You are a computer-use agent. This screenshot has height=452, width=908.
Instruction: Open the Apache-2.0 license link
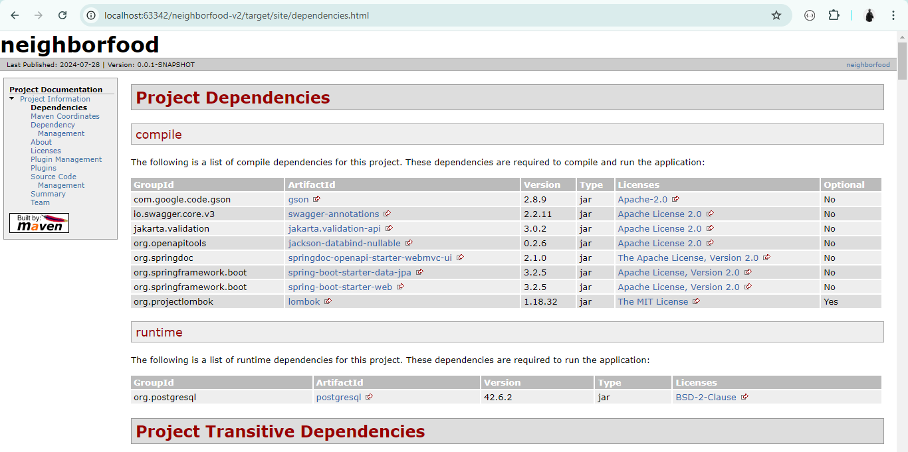[x=643, y=199]
